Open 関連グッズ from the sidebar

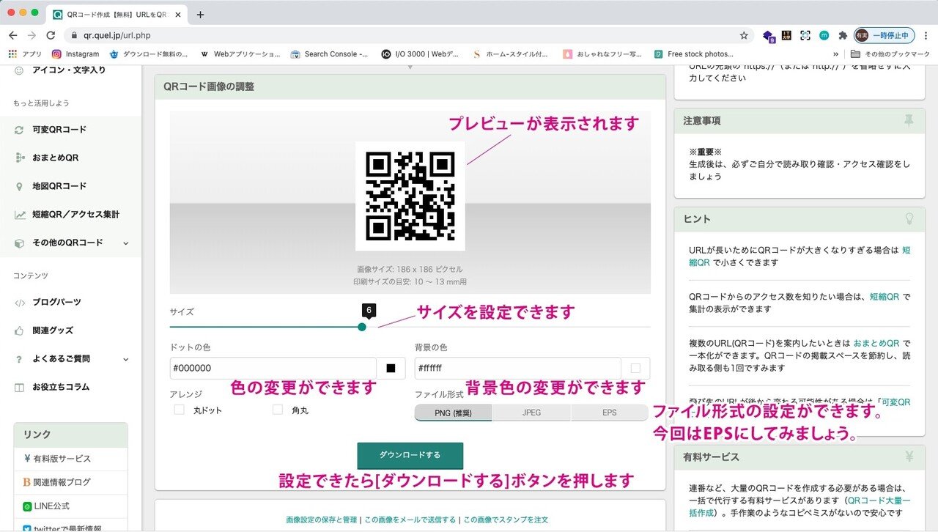pos(52,330)
